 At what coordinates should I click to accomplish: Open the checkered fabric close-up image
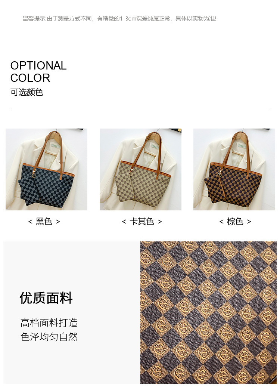click(208, 312)
